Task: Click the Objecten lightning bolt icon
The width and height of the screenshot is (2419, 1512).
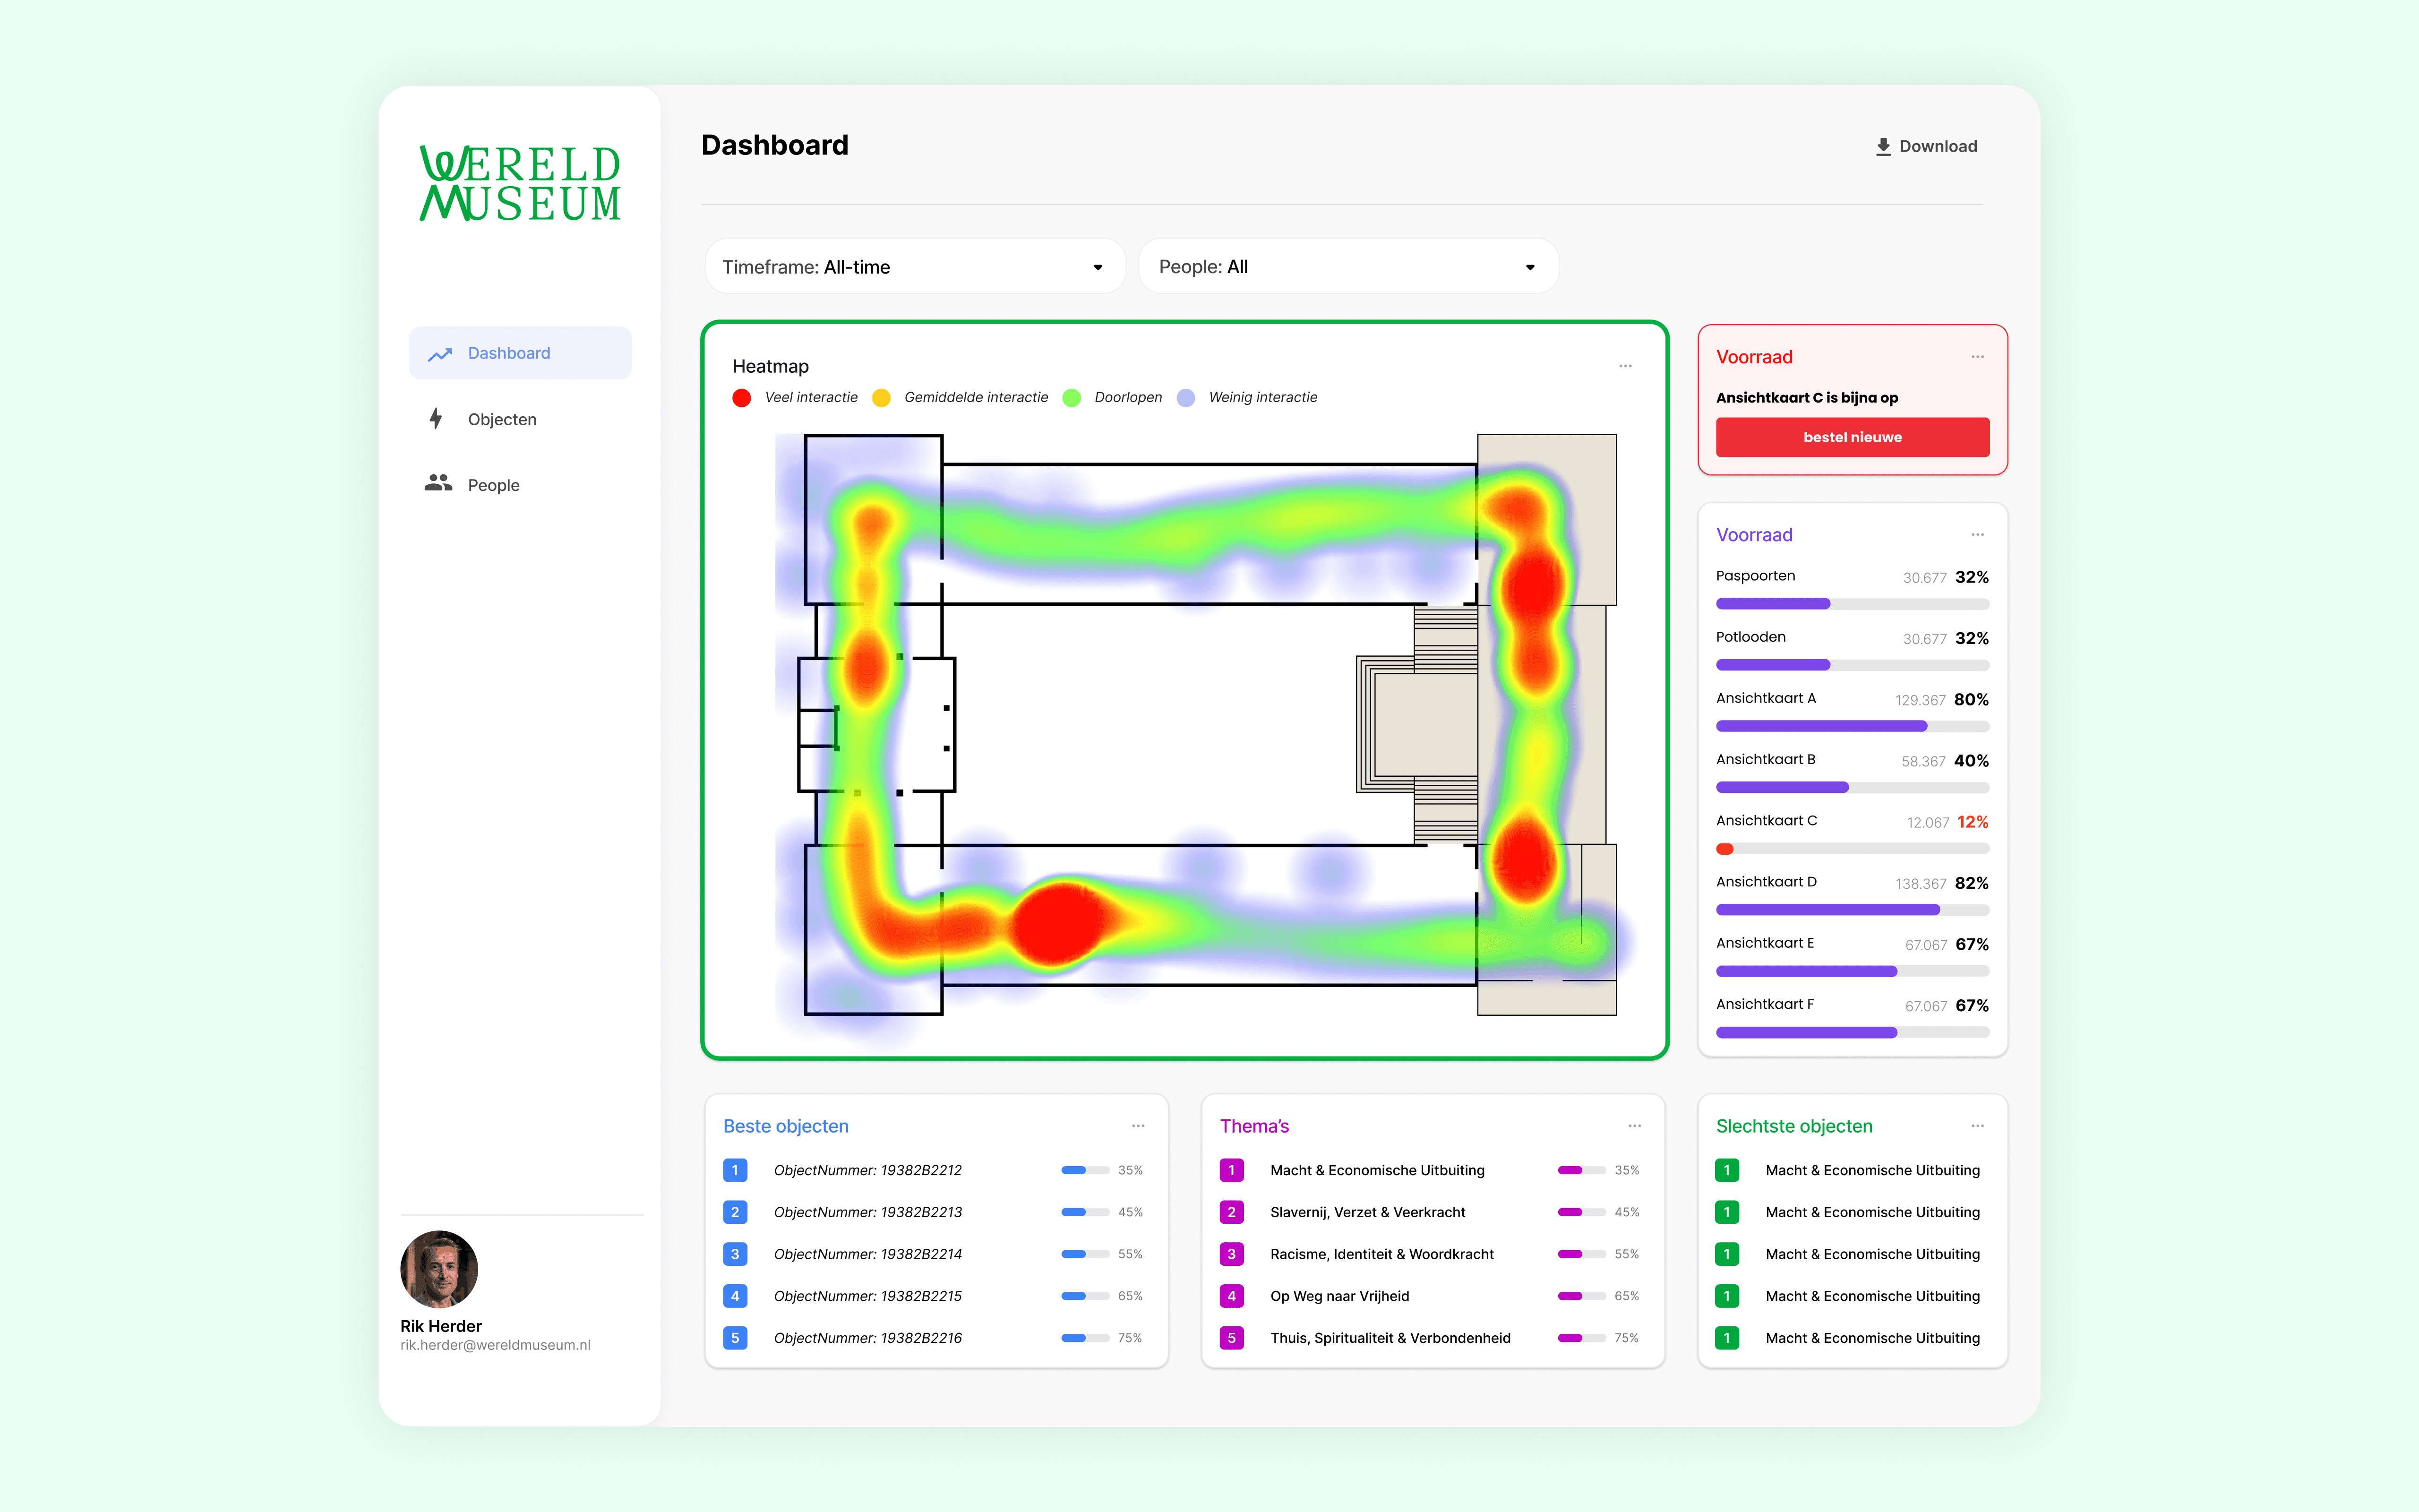Action: [x=436, y=419]
